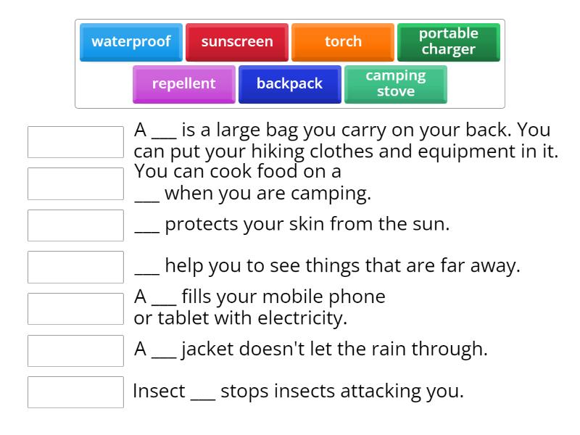Click the blank box next to the Insect sentence
The width and height of the screenshot is (580, 435).
pos(76,392)
